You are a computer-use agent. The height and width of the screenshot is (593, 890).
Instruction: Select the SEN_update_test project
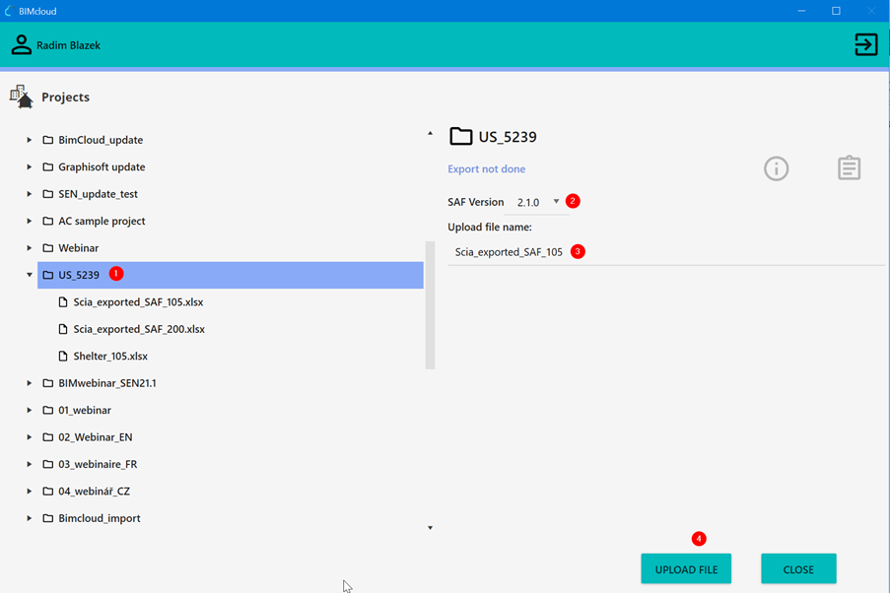coord(98,194)
